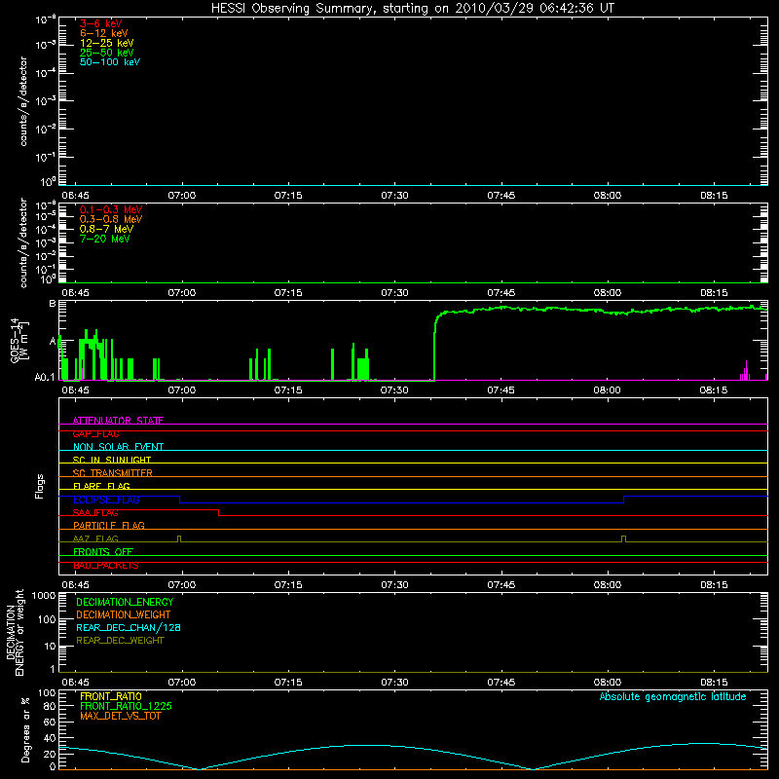Select the red 3-6 keV legend label
Image resolution: width=779 pixels, height=779 pixels.
[100, 23]
